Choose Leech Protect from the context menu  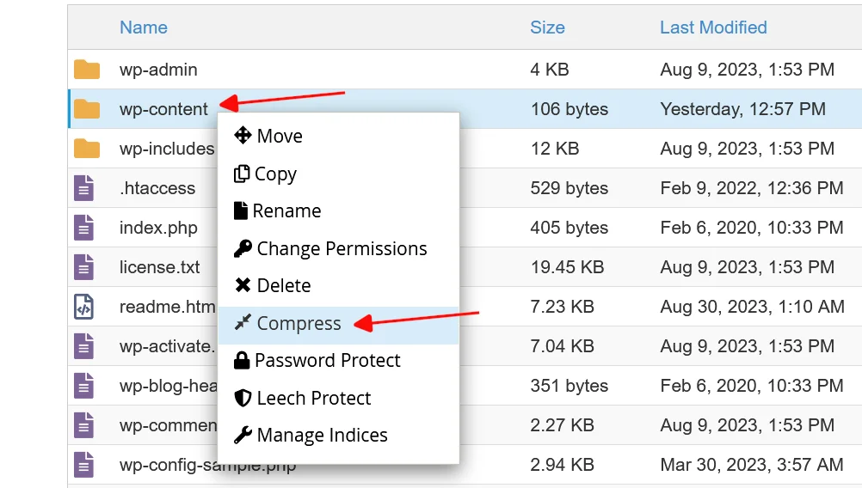[338, 398]
